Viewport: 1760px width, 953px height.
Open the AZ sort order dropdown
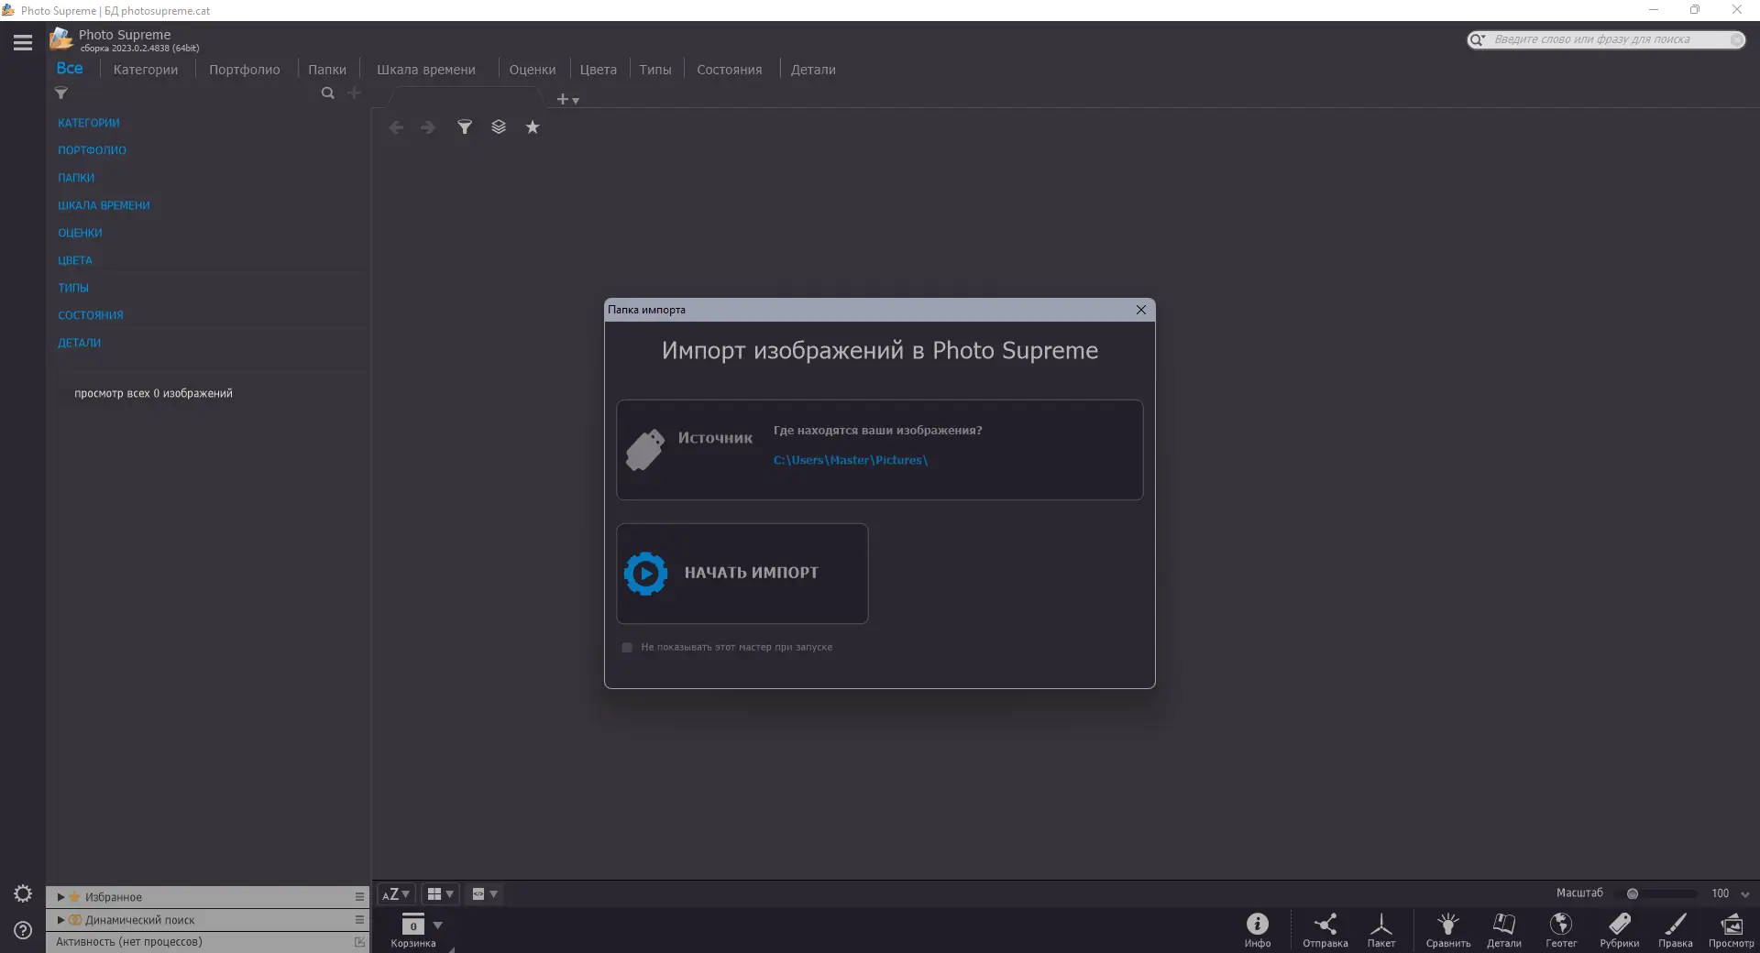point(396,893)
